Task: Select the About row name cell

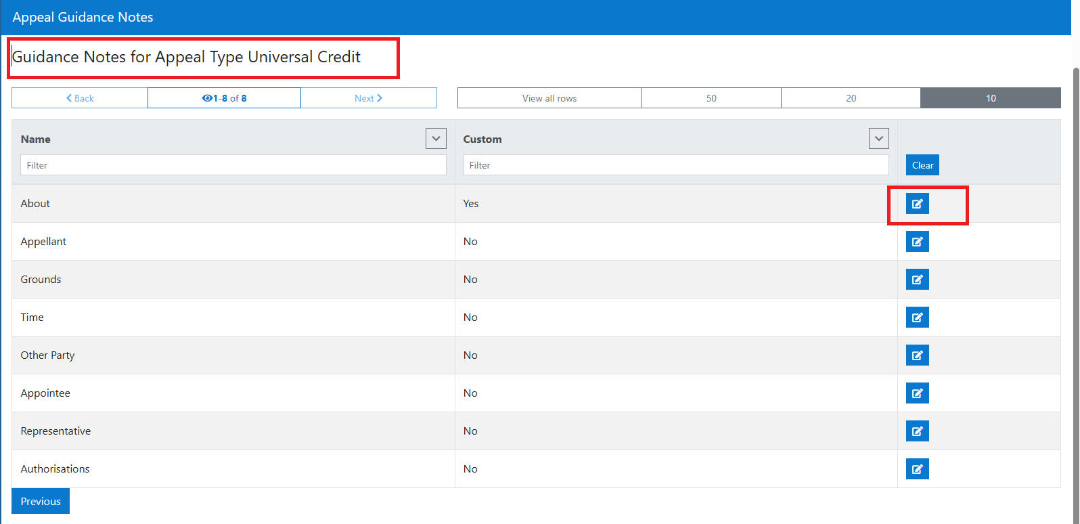Action: [233, 204]
